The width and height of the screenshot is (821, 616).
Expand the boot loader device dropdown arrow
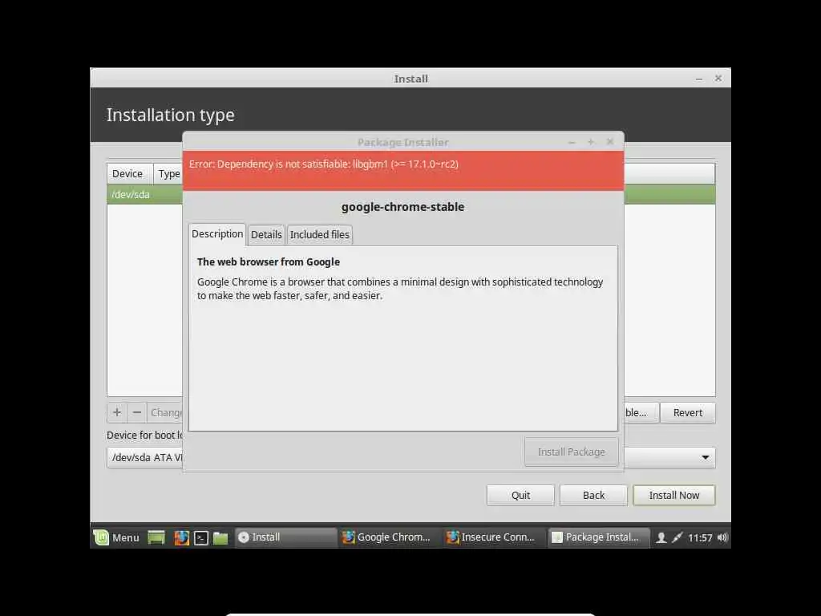(706, 457)
